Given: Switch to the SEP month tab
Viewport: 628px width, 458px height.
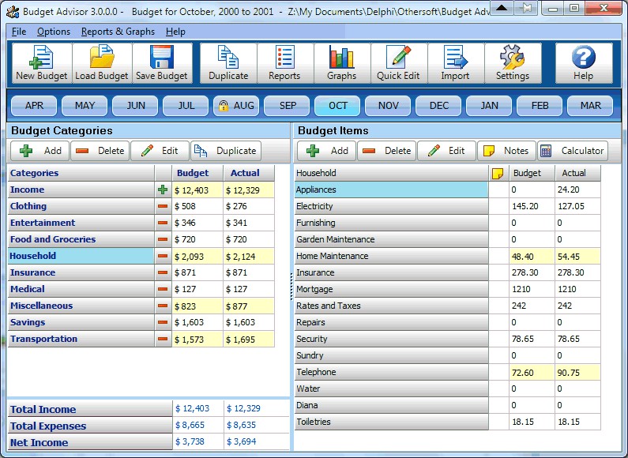Looking at the screenshot, I should [x=288, y=106].
